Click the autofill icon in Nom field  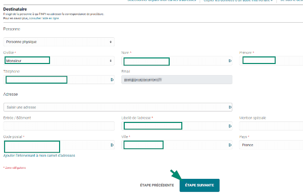[230, 60]
